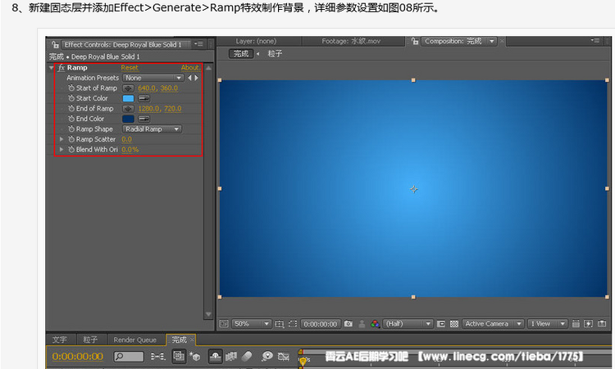The height and width of the screenshot is (369, 615).
Task: Open the magnification 50% dropdown
Action: [251, 324]
